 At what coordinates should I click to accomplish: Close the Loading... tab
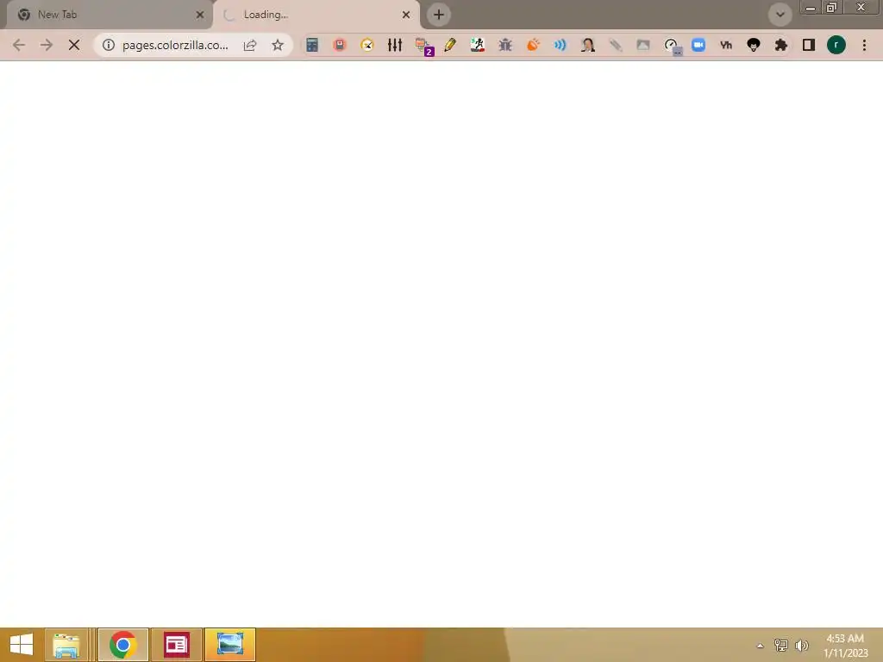tap(406, 16)
